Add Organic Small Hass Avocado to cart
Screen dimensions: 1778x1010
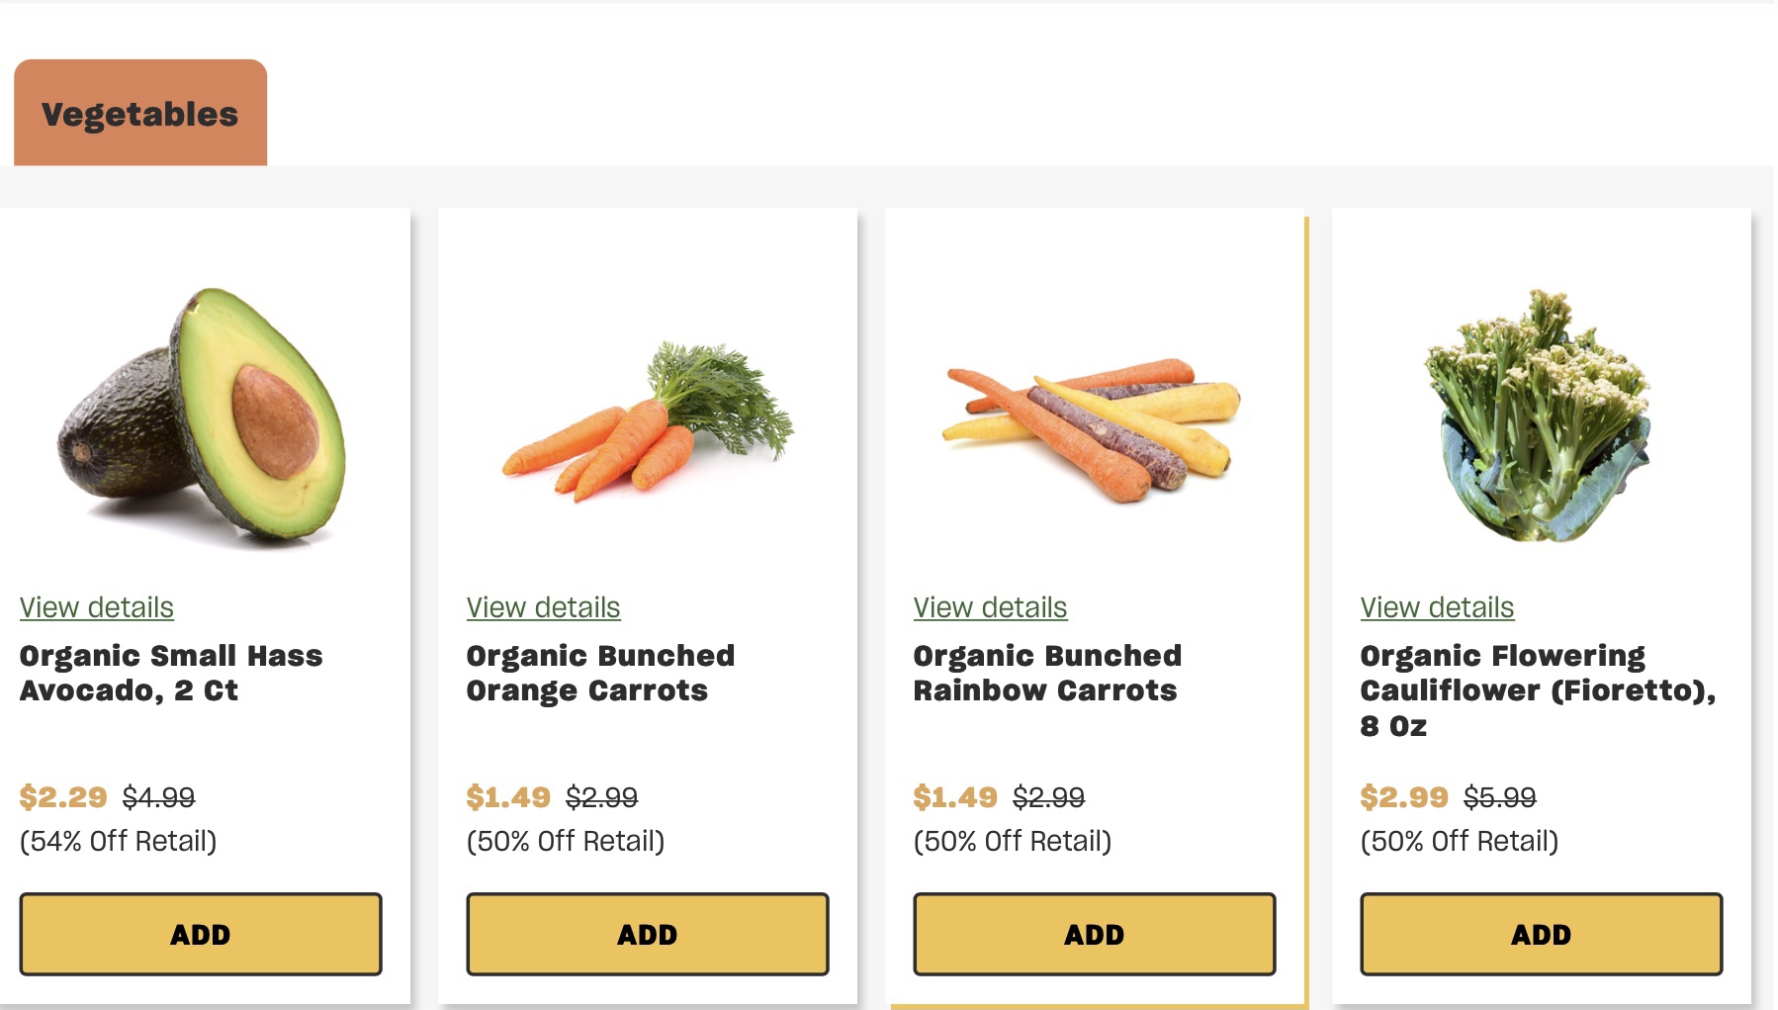click(201, 934)
